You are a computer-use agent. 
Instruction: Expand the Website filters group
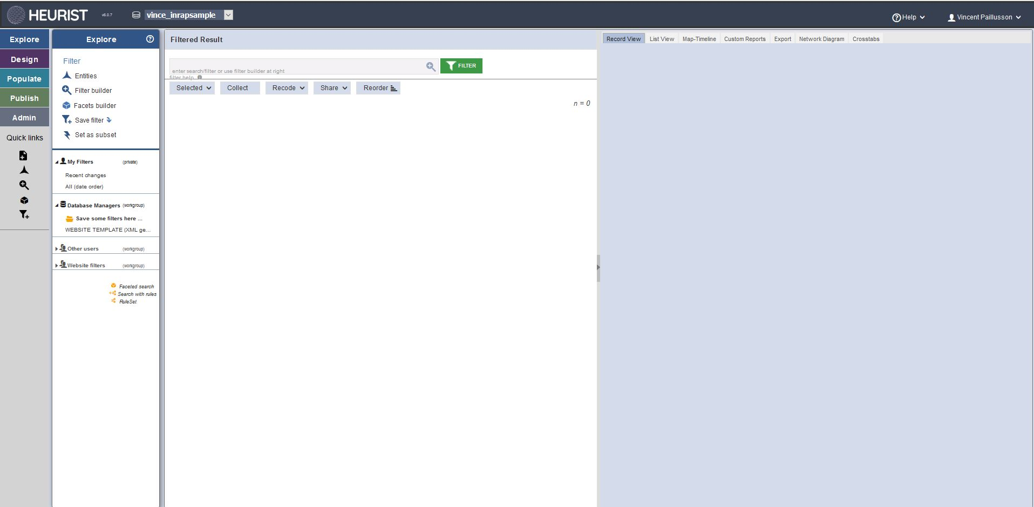(57, 266)
